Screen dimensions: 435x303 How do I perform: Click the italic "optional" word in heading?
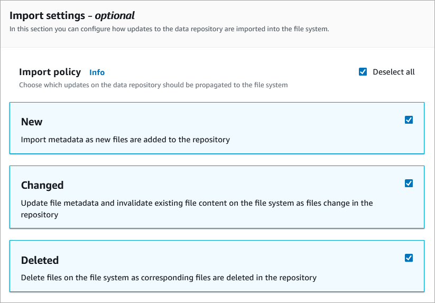point(115,15)
